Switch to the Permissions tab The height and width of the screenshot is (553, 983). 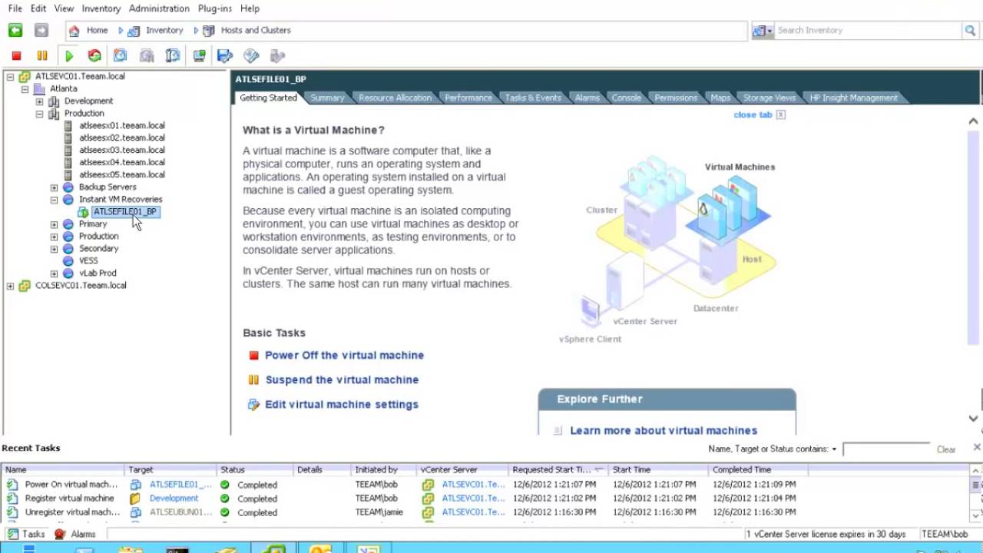coord(676,98)
